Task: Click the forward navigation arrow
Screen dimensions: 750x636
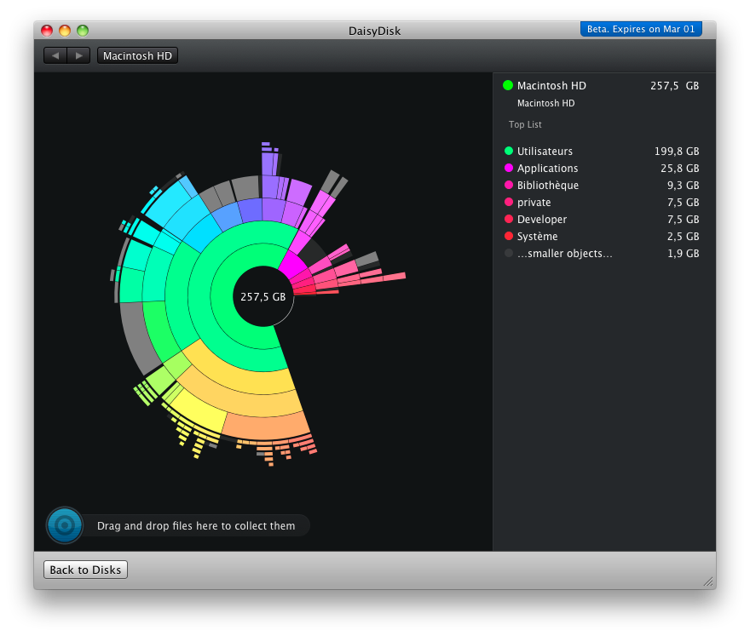Action: pyautogui.click(x=78, y=56)
